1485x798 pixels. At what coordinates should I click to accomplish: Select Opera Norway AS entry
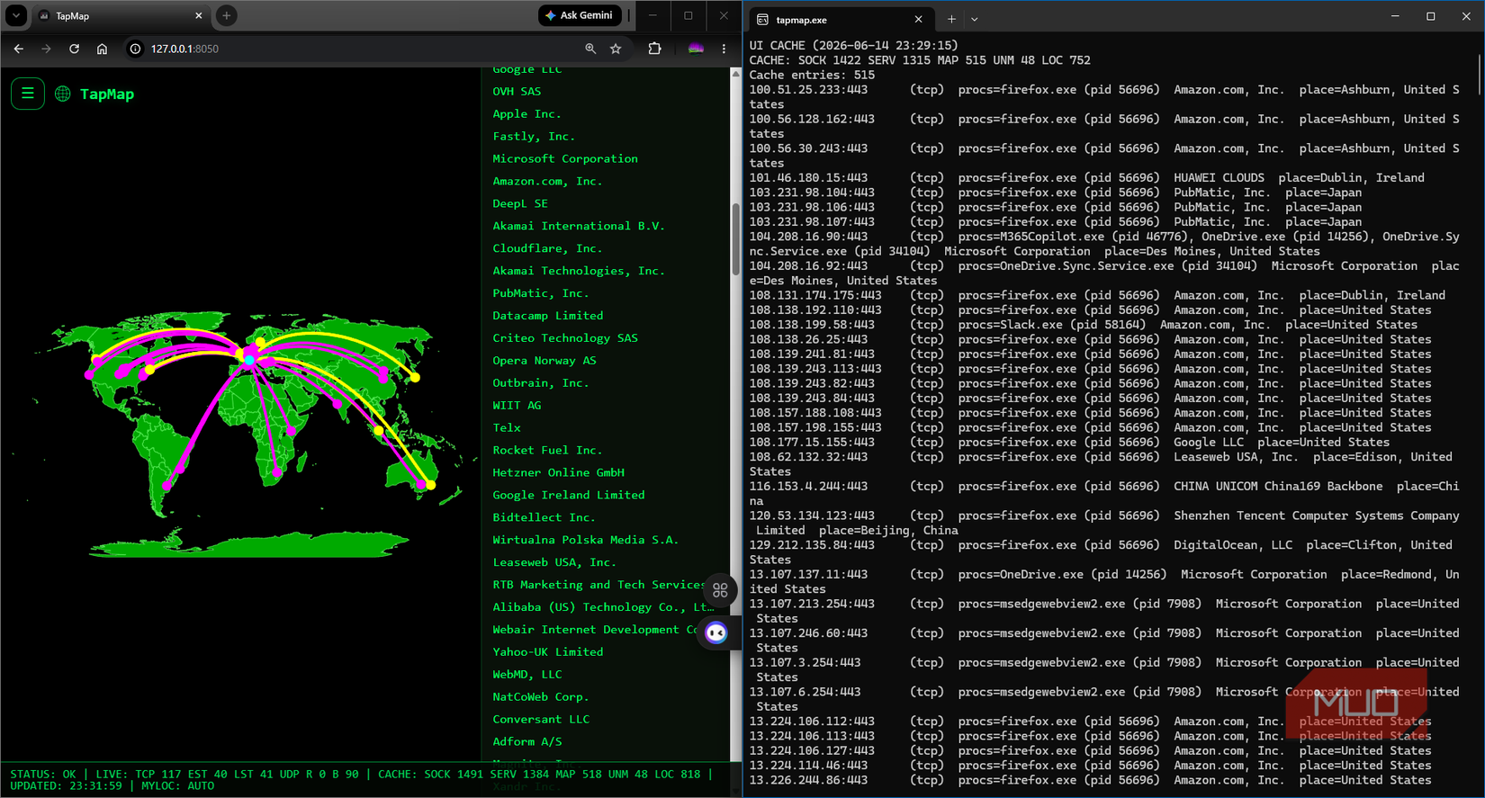pyautogui.click(x=544, y=362)
